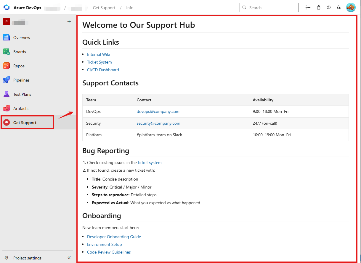Image resolution: width=361 pixels, height=263 pixels.
Task: Open Project settings label
Action: [x=27, y=258]
